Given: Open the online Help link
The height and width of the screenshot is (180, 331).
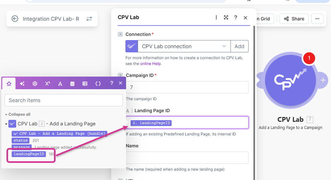Looking at the screenshot, I should point(151,64).
